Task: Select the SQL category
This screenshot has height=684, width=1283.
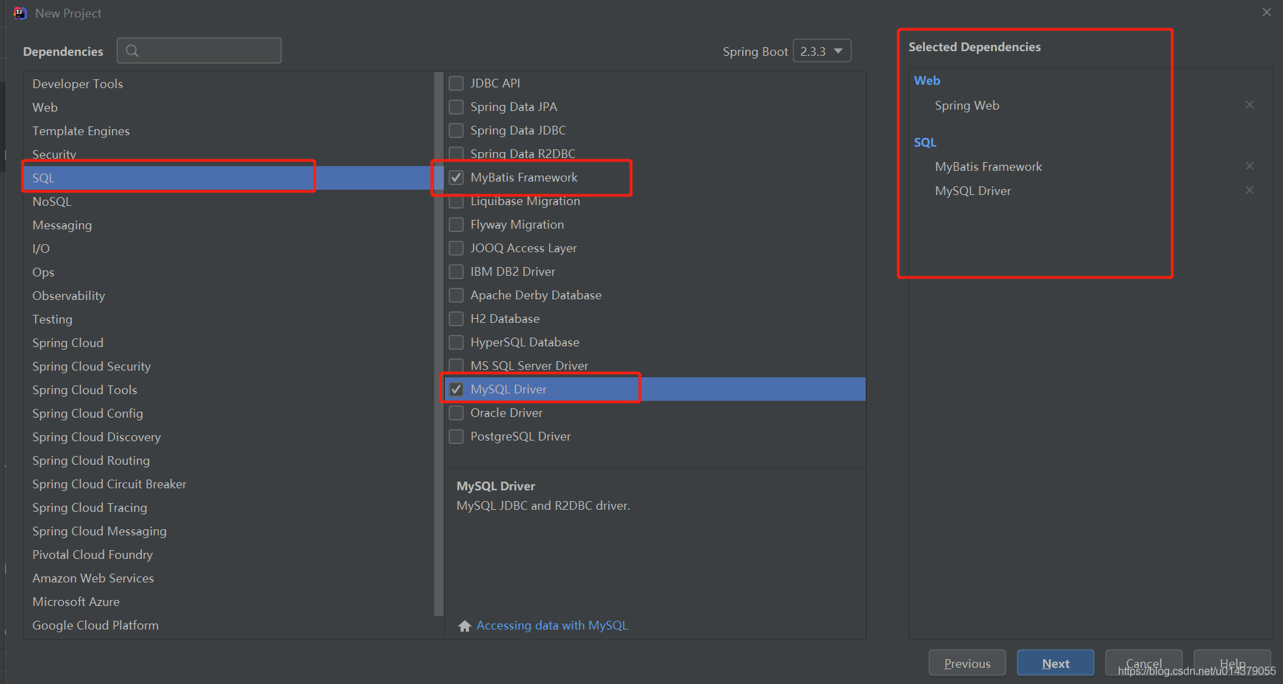Action: [x=229, y=178]
